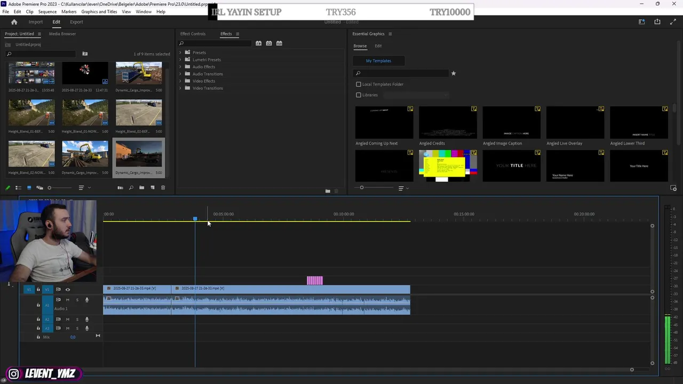Viewport: 683px width, 384px height.
Task: Switch Project panel to Freeform View
Action: coord(39,188)
